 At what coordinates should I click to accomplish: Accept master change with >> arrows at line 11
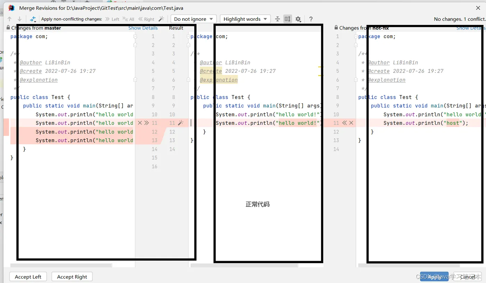(146, 123)
